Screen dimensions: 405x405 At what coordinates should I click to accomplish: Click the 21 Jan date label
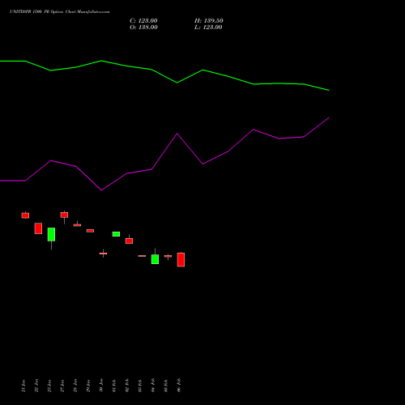point(23,386)
